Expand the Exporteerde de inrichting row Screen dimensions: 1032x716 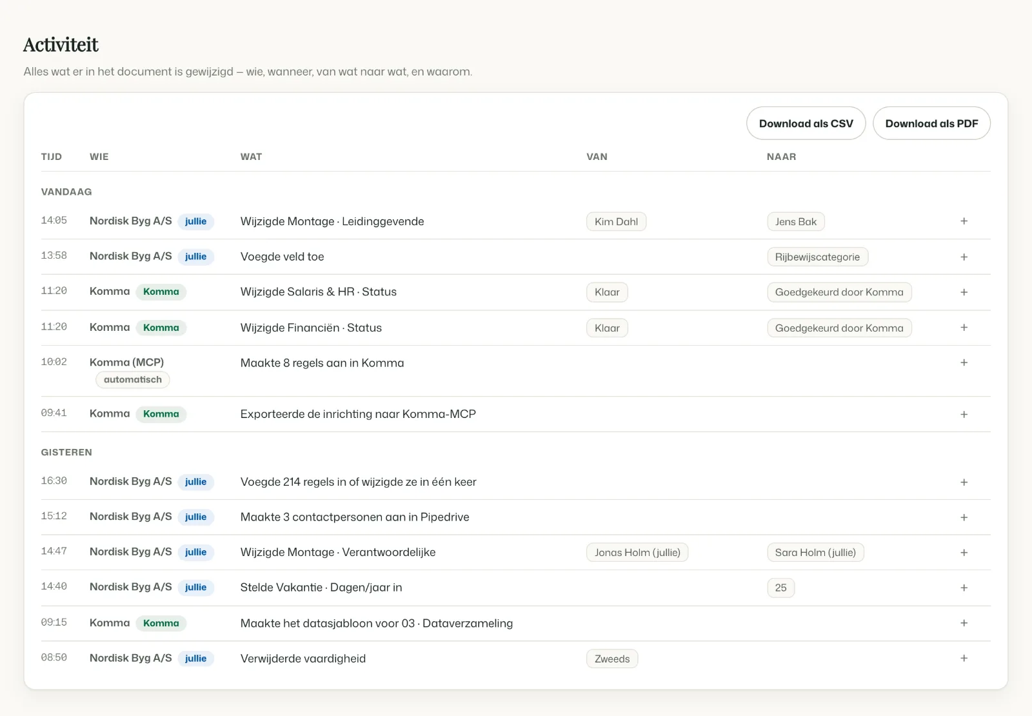coord(964,414)
